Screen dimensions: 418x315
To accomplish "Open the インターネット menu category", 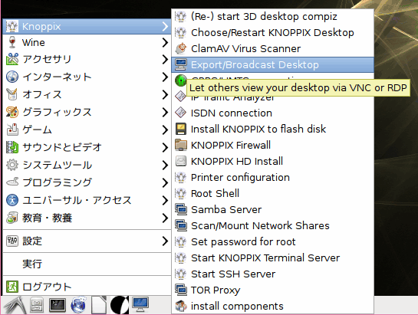I will point(87,77).
